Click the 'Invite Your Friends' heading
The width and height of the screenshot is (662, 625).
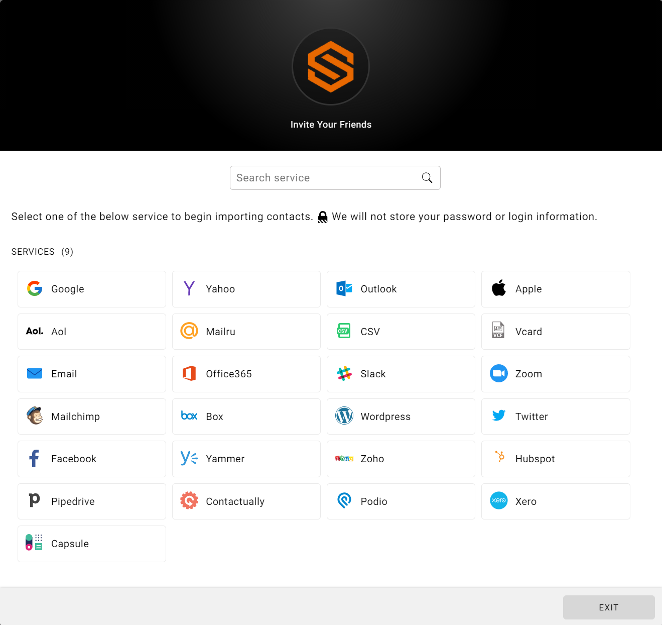(x=331, y=125)
